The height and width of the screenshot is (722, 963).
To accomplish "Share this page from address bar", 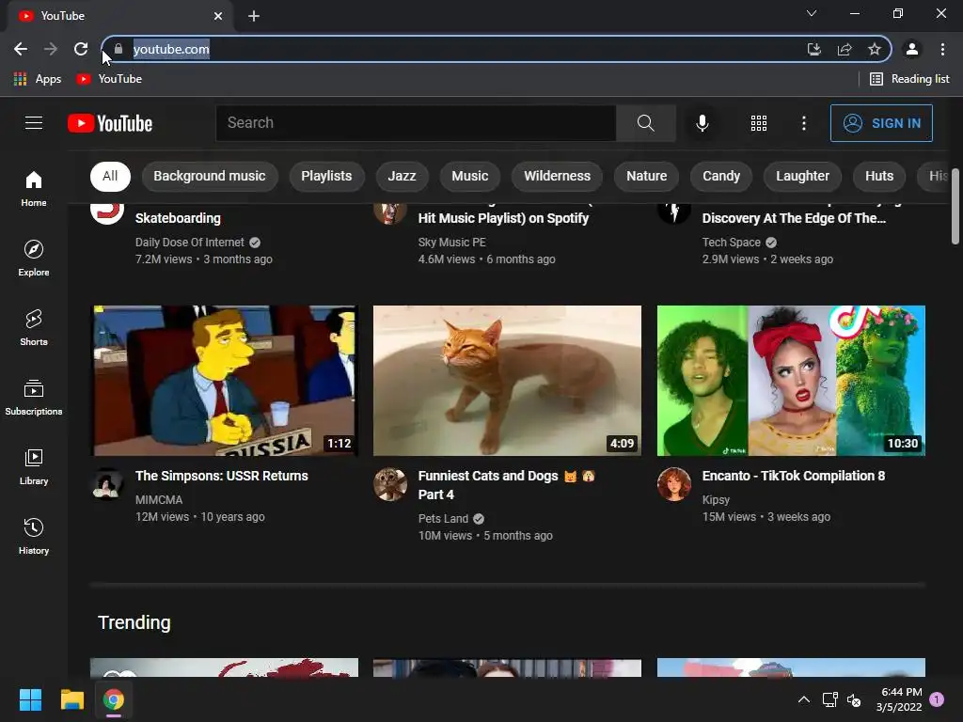I will (845, 49).
